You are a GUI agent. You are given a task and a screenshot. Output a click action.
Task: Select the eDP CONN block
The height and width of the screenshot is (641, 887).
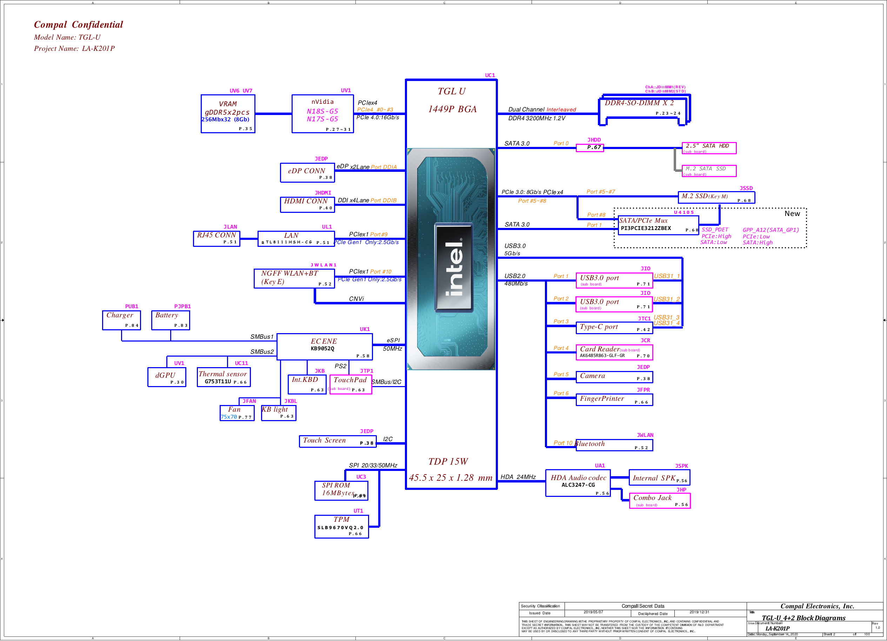click(x=307, y=173)
